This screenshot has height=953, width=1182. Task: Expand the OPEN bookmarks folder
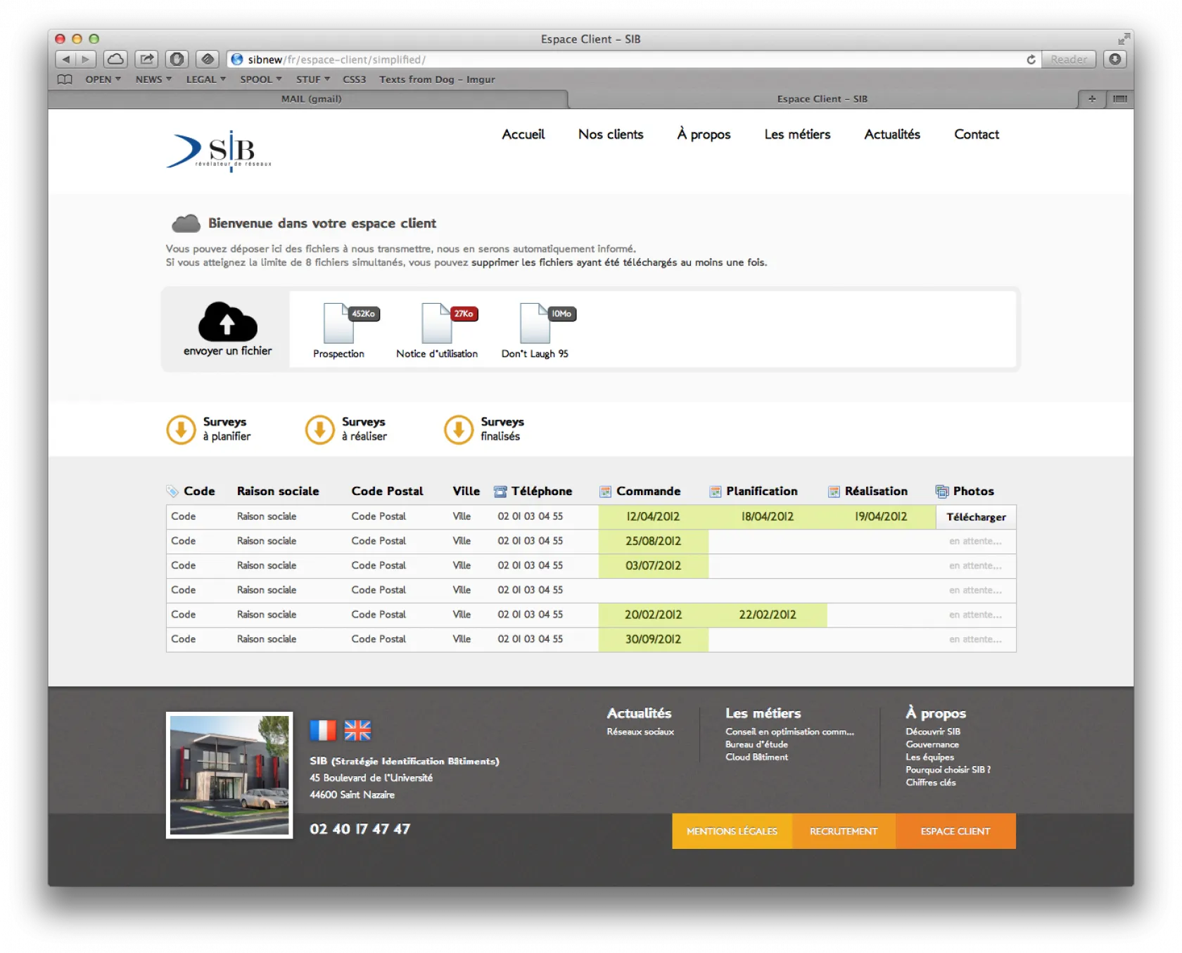tap(103, 79)
